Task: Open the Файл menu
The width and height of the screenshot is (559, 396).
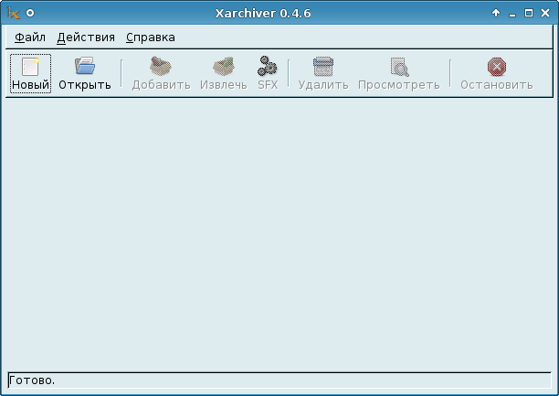Action: (x=30, y=37)
